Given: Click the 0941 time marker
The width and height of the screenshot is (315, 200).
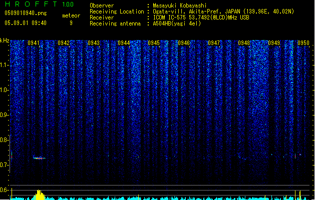Looking at the screenshot, I should tap(34, 43).
